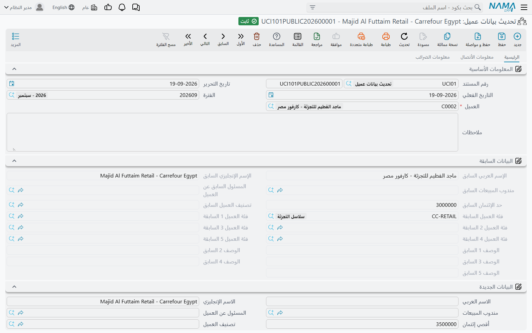Open the search filter options icon

pyautogui.click(x=312, y=7)
